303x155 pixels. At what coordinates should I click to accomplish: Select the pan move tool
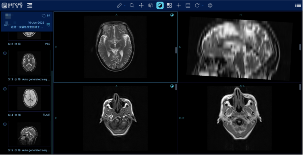pos(141,5)
